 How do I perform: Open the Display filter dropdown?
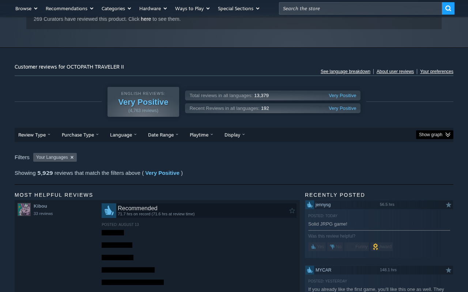(234, 135)
